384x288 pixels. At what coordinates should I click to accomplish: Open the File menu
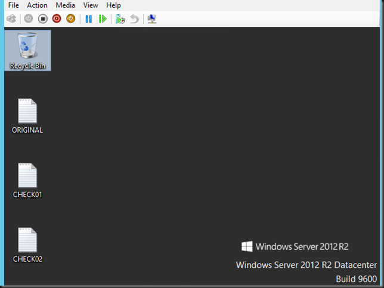[x=14, y=5]
